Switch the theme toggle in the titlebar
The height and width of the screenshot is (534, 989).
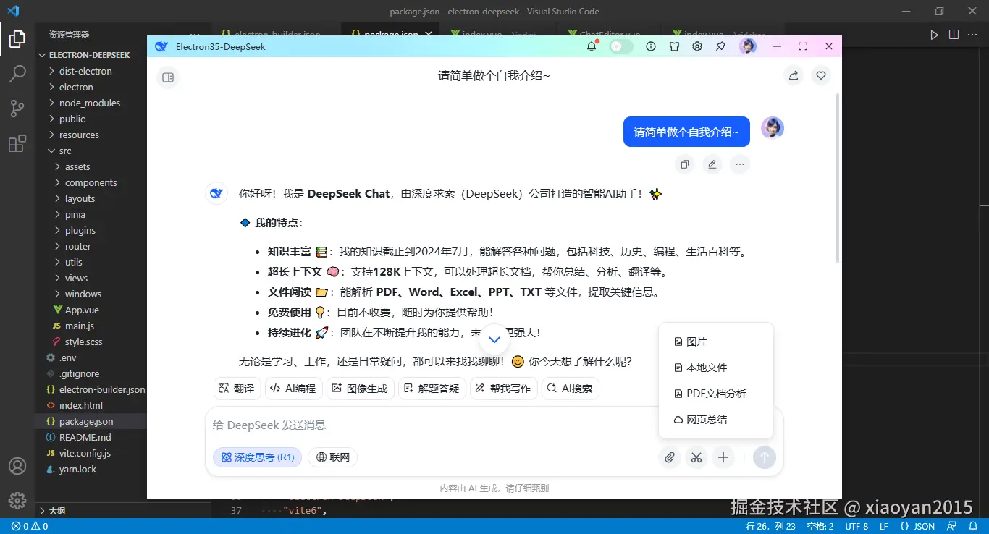pyautogui.click(x=620, y=46)
